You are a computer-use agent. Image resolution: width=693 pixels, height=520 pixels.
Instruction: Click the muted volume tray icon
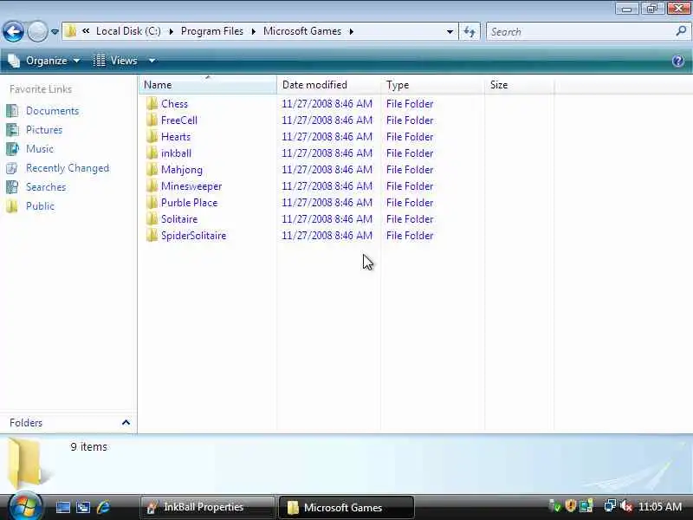coord(625,506)
